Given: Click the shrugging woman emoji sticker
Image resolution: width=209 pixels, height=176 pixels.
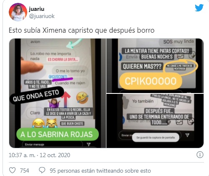Looking at the screenshot, I should 54,103.
